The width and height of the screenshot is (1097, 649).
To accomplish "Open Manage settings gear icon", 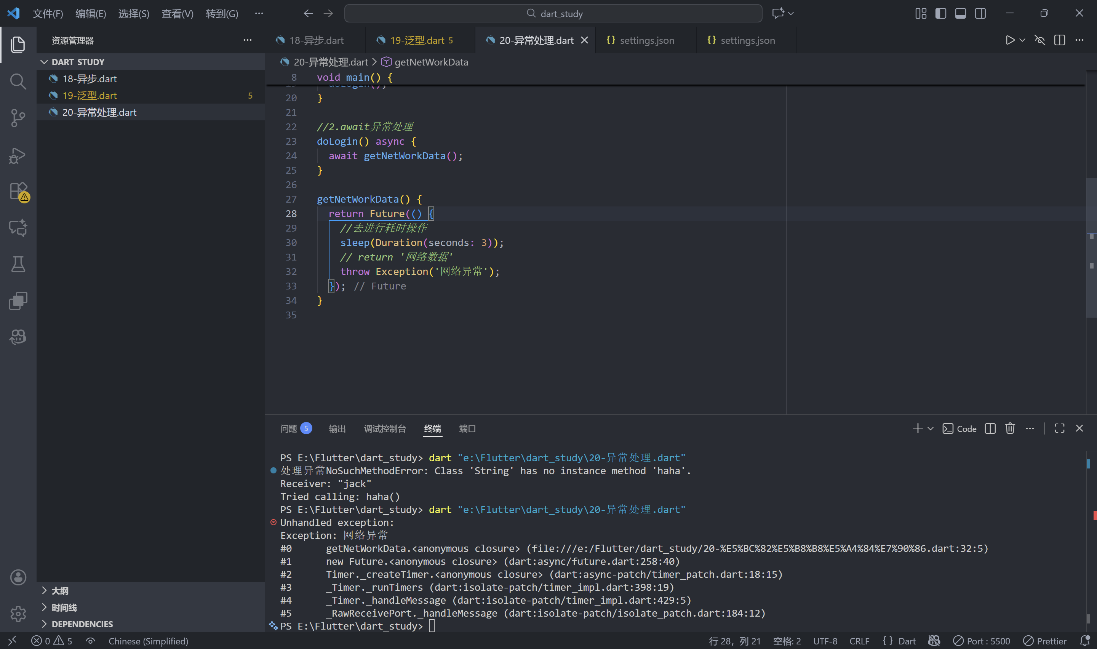I will pos(18,614).
